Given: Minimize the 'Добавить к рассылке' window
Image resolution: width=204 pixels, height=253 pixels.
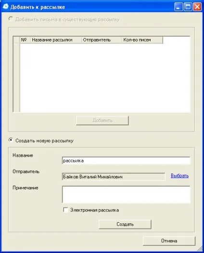Looking at the screenshot, I should (178, 7).
